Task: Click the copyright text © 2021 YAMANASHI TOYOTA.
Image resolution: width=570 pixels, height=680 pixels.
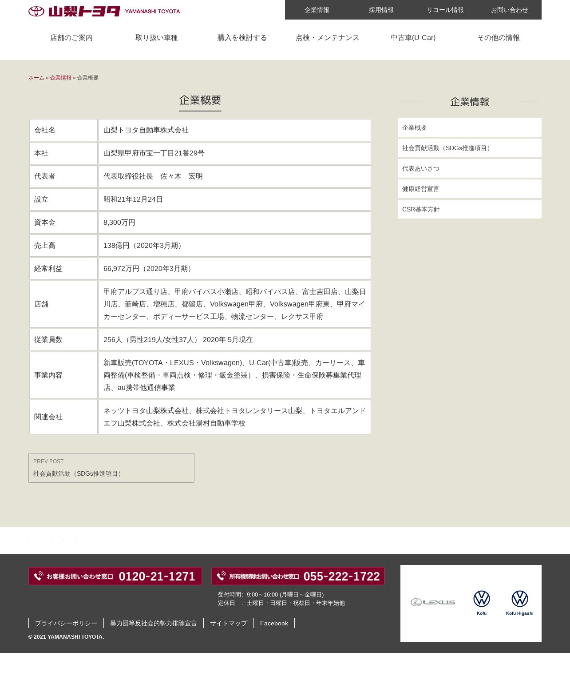Action: pos(66,637)
